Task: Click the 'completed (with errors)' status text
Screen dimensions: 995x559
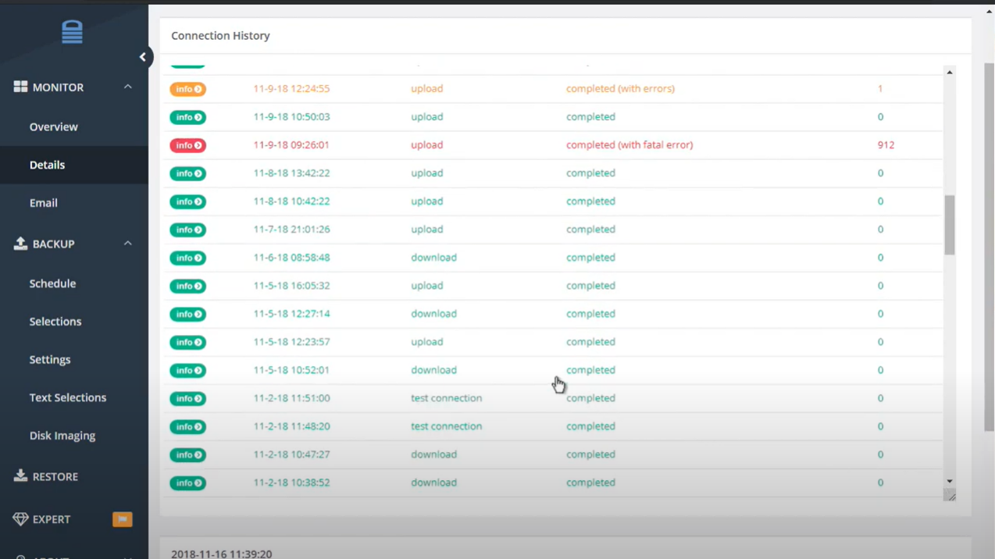Action: click(620, 88)
